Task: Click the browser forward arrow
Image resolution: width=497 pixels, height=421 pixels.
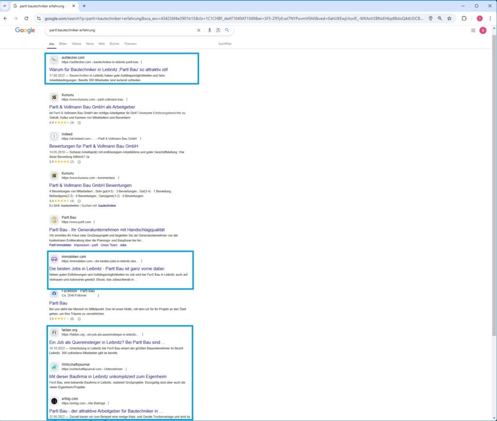Action: (x=16, y=18)
